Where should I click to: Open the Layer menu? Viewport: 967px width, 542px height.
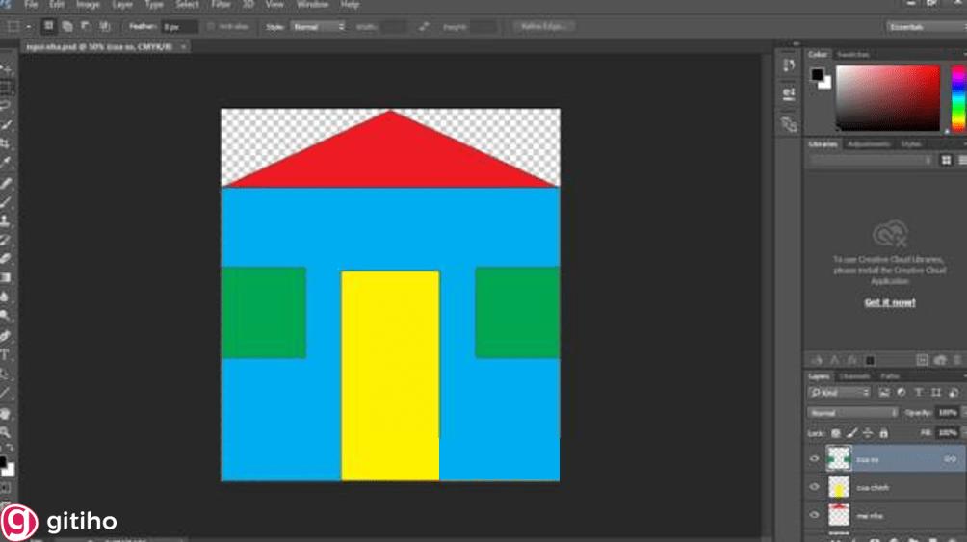(122, 4)
